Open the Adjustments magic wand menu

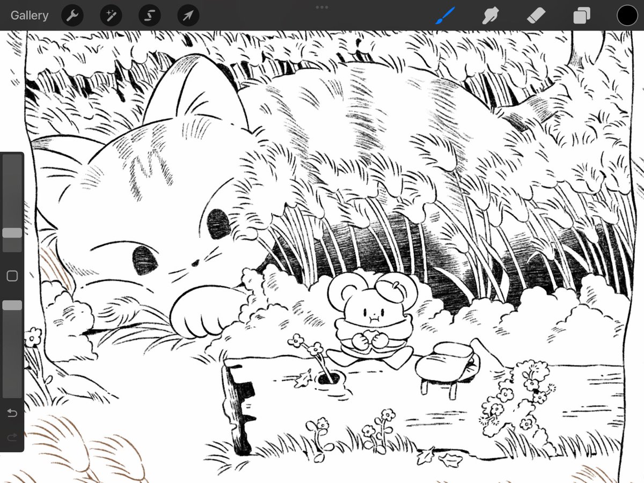coord(111,16)
